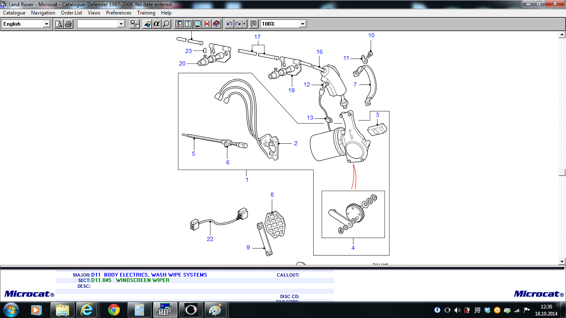Click the print preview icon
Screen dimensions: 566x318
tap(59, 24)
